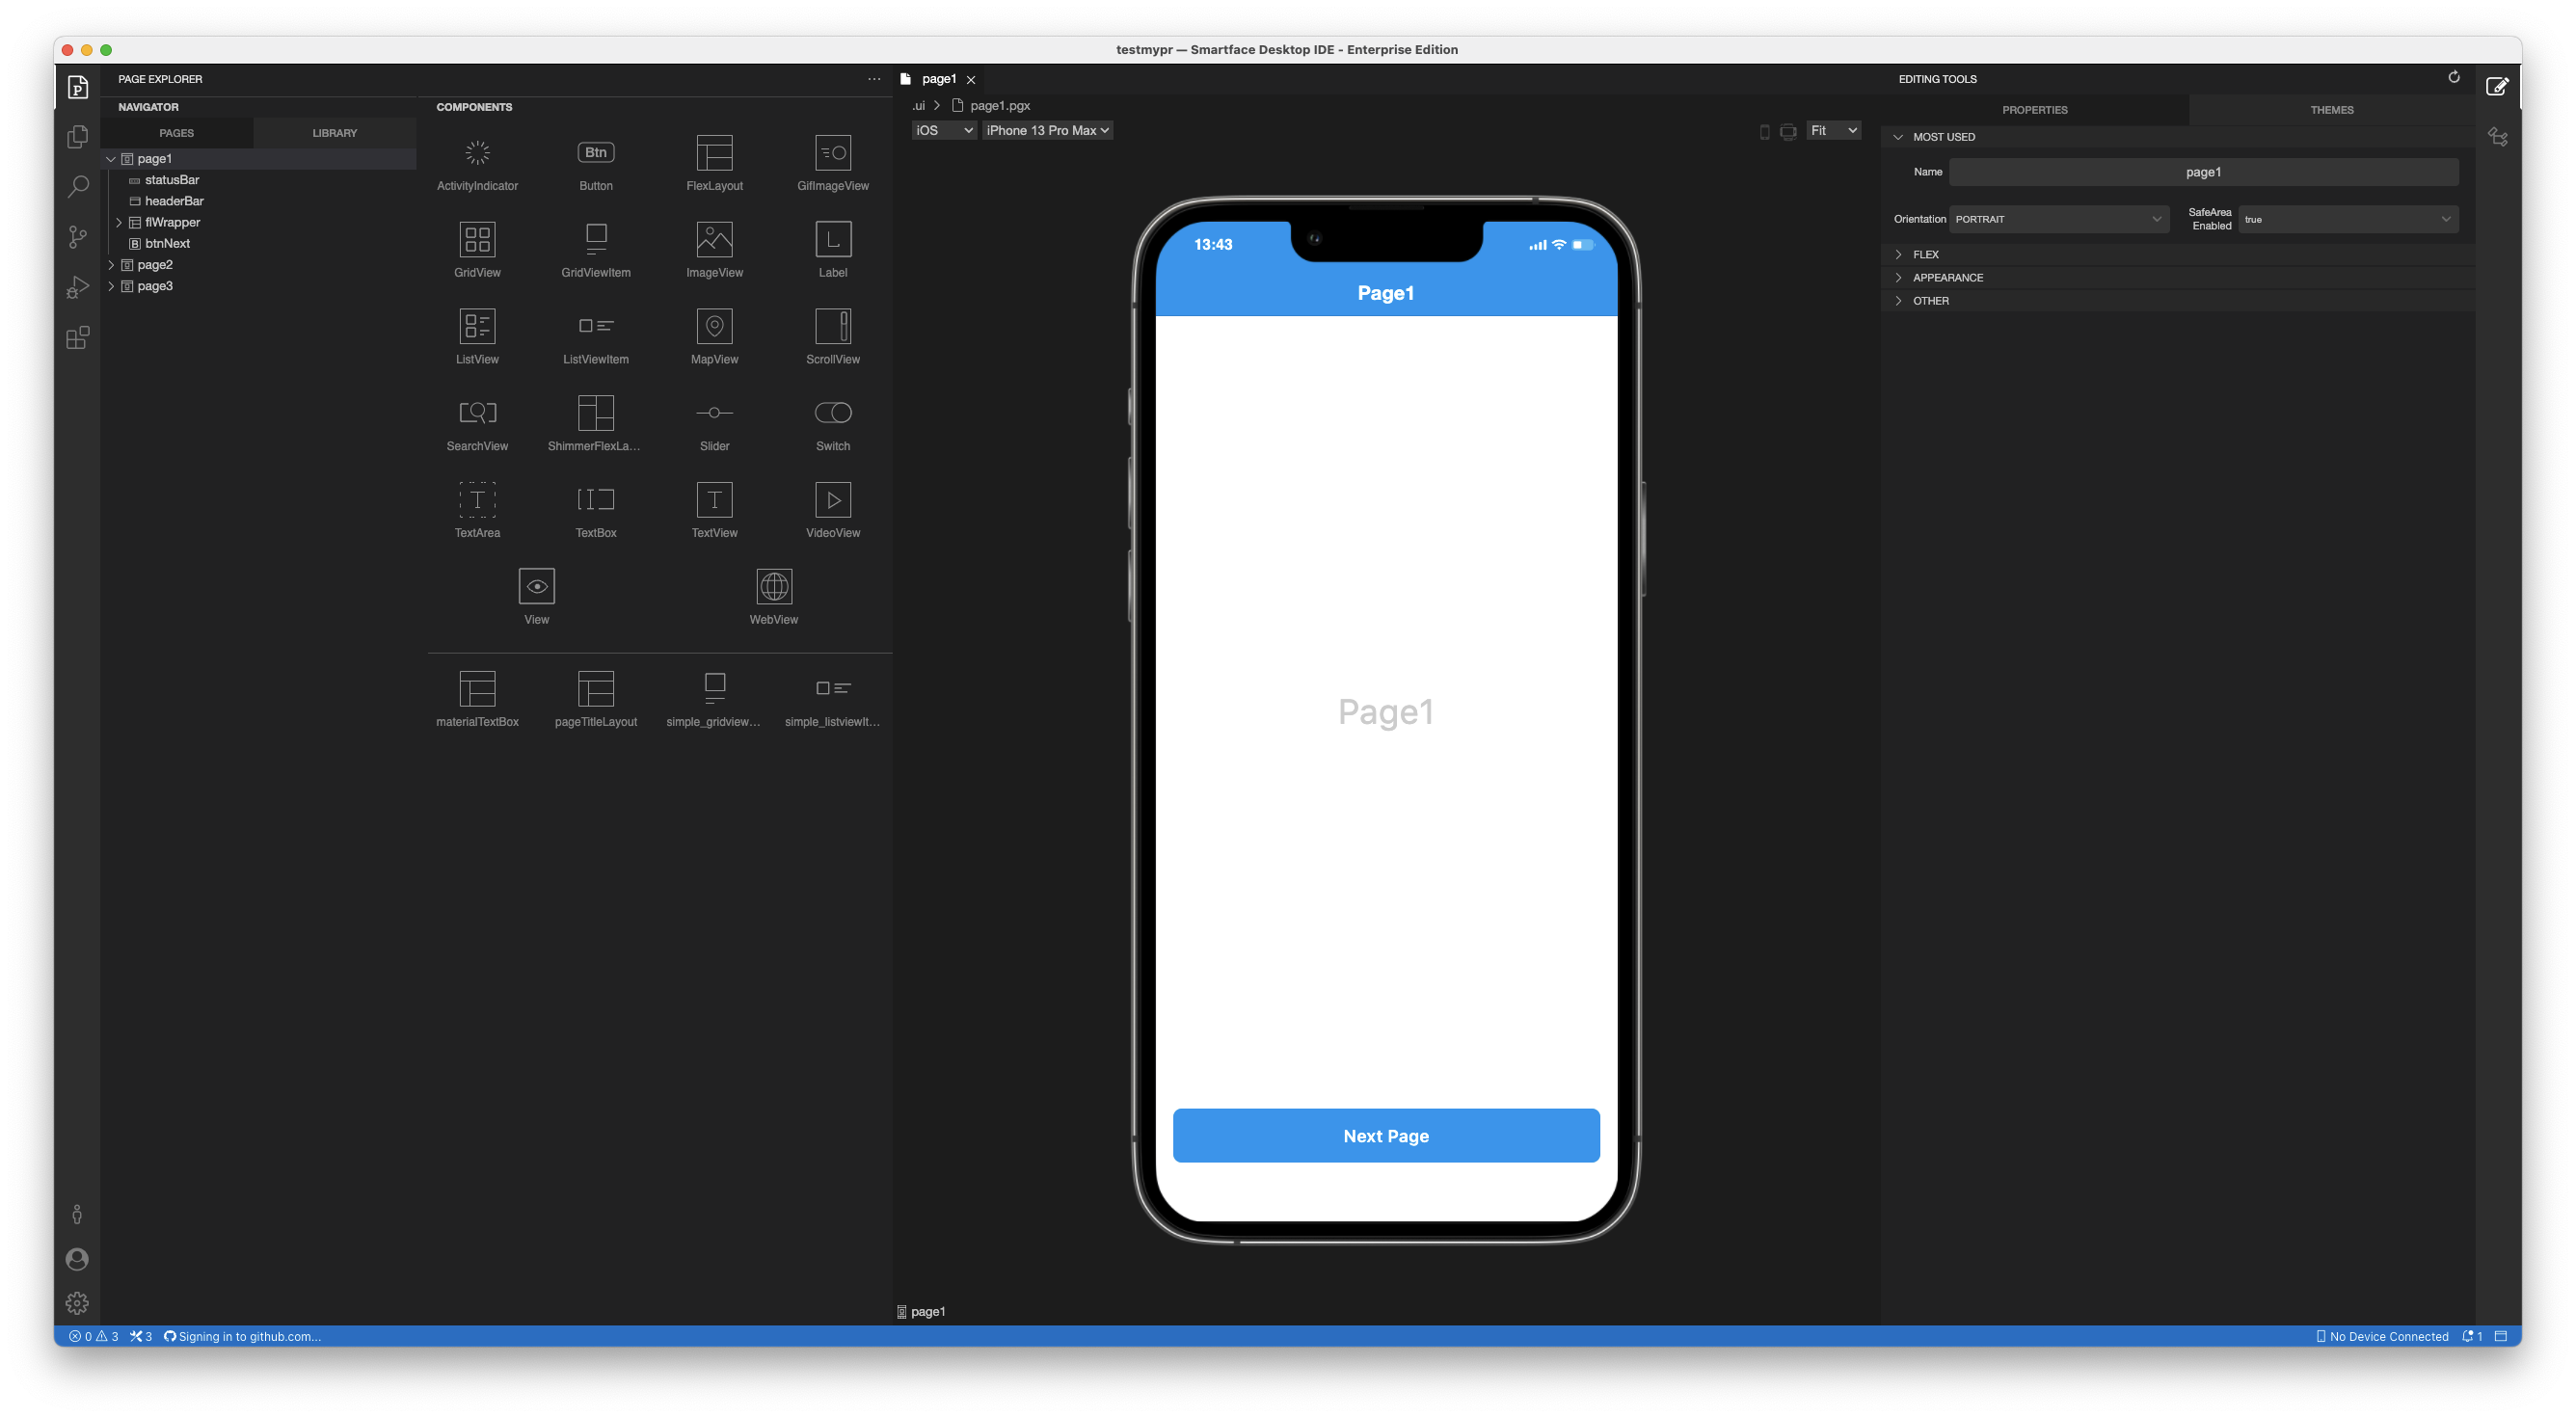This screenshot has width=2576, height=1418.
Task: Select the ImageView component
Action: point(714,250)
